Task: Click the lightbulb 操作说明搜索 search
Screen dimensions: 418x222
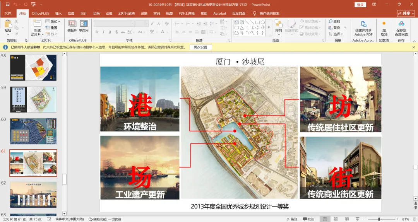Action: [x=266, y=13]
